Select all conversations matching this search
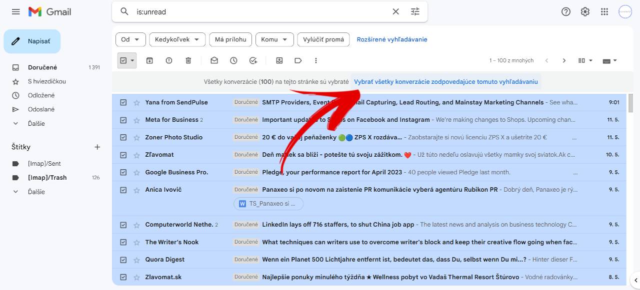Viewport: 640px width, 290px height. [446, 81]
